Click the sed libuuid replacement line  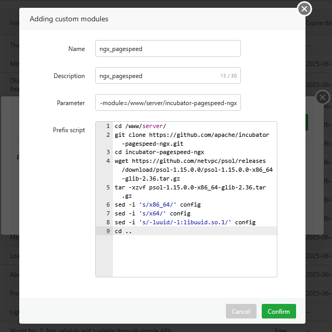pyautogui.click(x=185, y=222)
